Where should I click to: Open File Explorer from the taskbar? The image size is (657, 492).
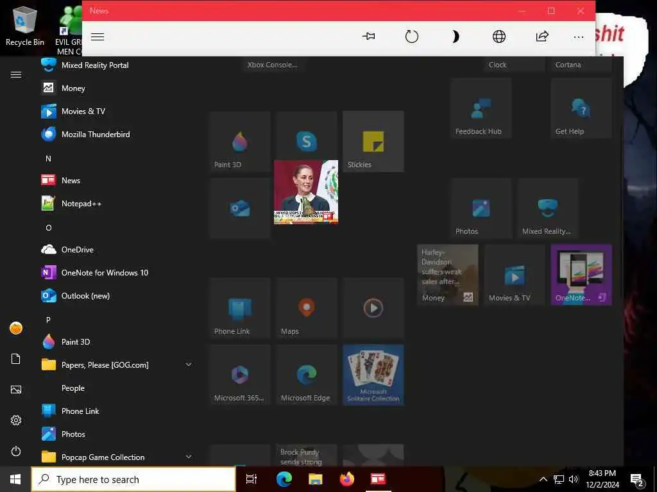click(x=315, y=479)
